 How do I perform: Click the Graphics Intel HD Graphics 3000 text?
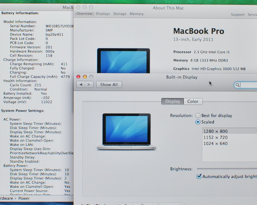pos(209,69)
